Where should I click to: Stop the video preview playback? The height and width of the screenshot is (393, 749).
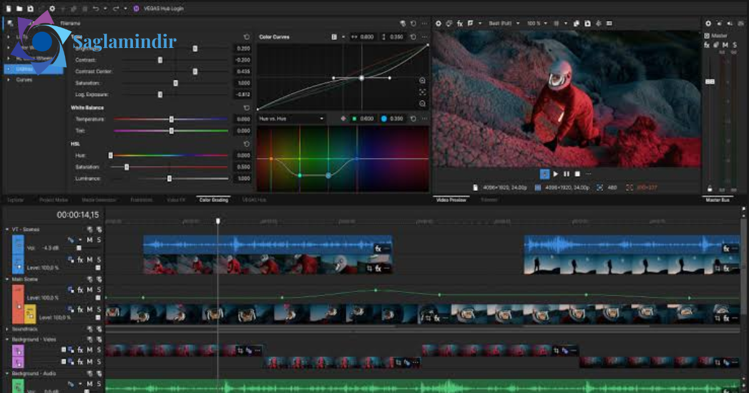(x=577, y=174)
